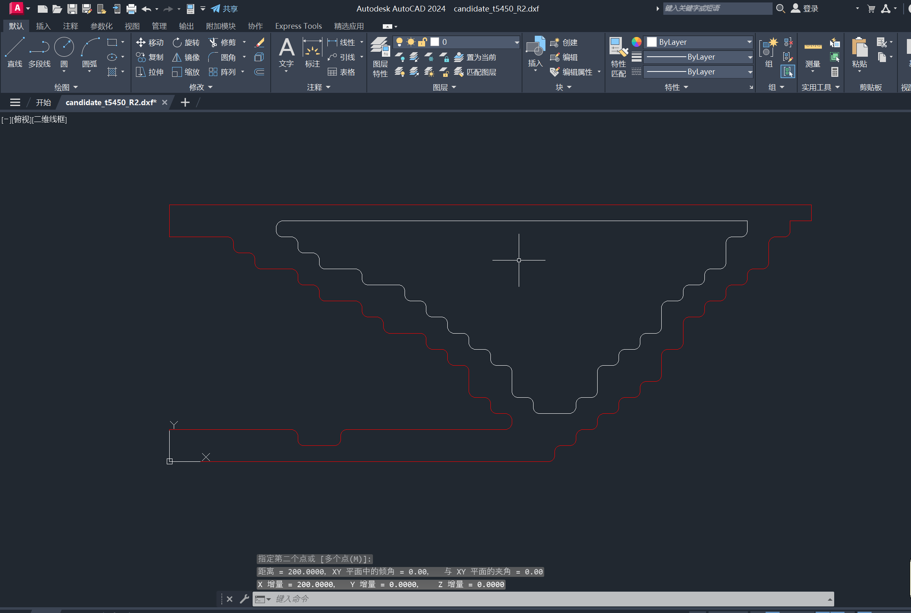Viewport: 911px width, 613px height.
Task: Toggle layer 0 on/off lightbulb
Action: [x=399, y=42]
